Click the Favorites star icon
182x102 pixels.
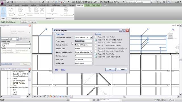coord(164,2)
